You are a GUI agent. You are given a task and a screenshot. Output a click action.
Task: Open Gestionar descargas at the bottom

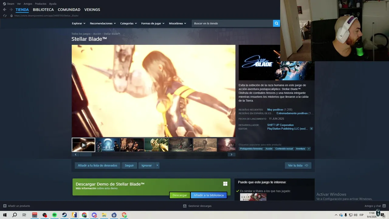click(197, 206)
